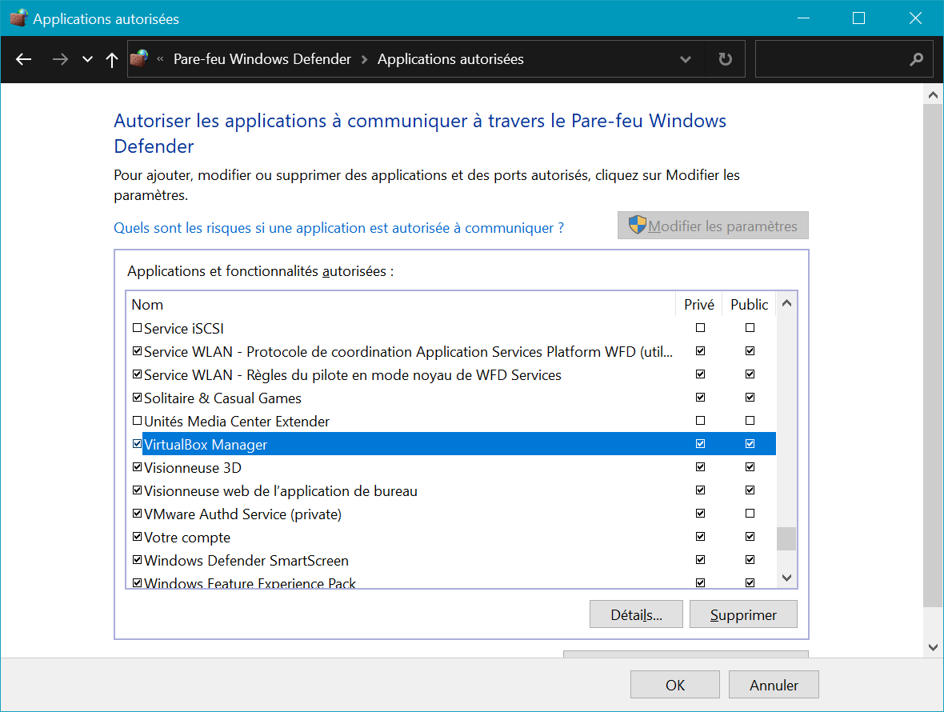
Task: Click the title bar firewall icon
Action: coord(18,18)
